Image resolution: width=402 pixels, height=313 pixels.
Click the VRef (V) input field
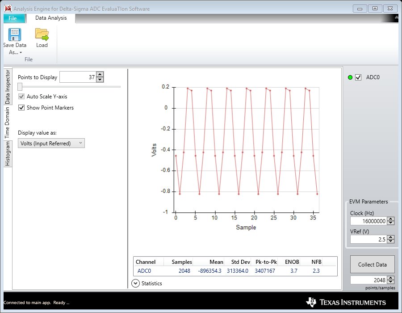pos(368,239)
